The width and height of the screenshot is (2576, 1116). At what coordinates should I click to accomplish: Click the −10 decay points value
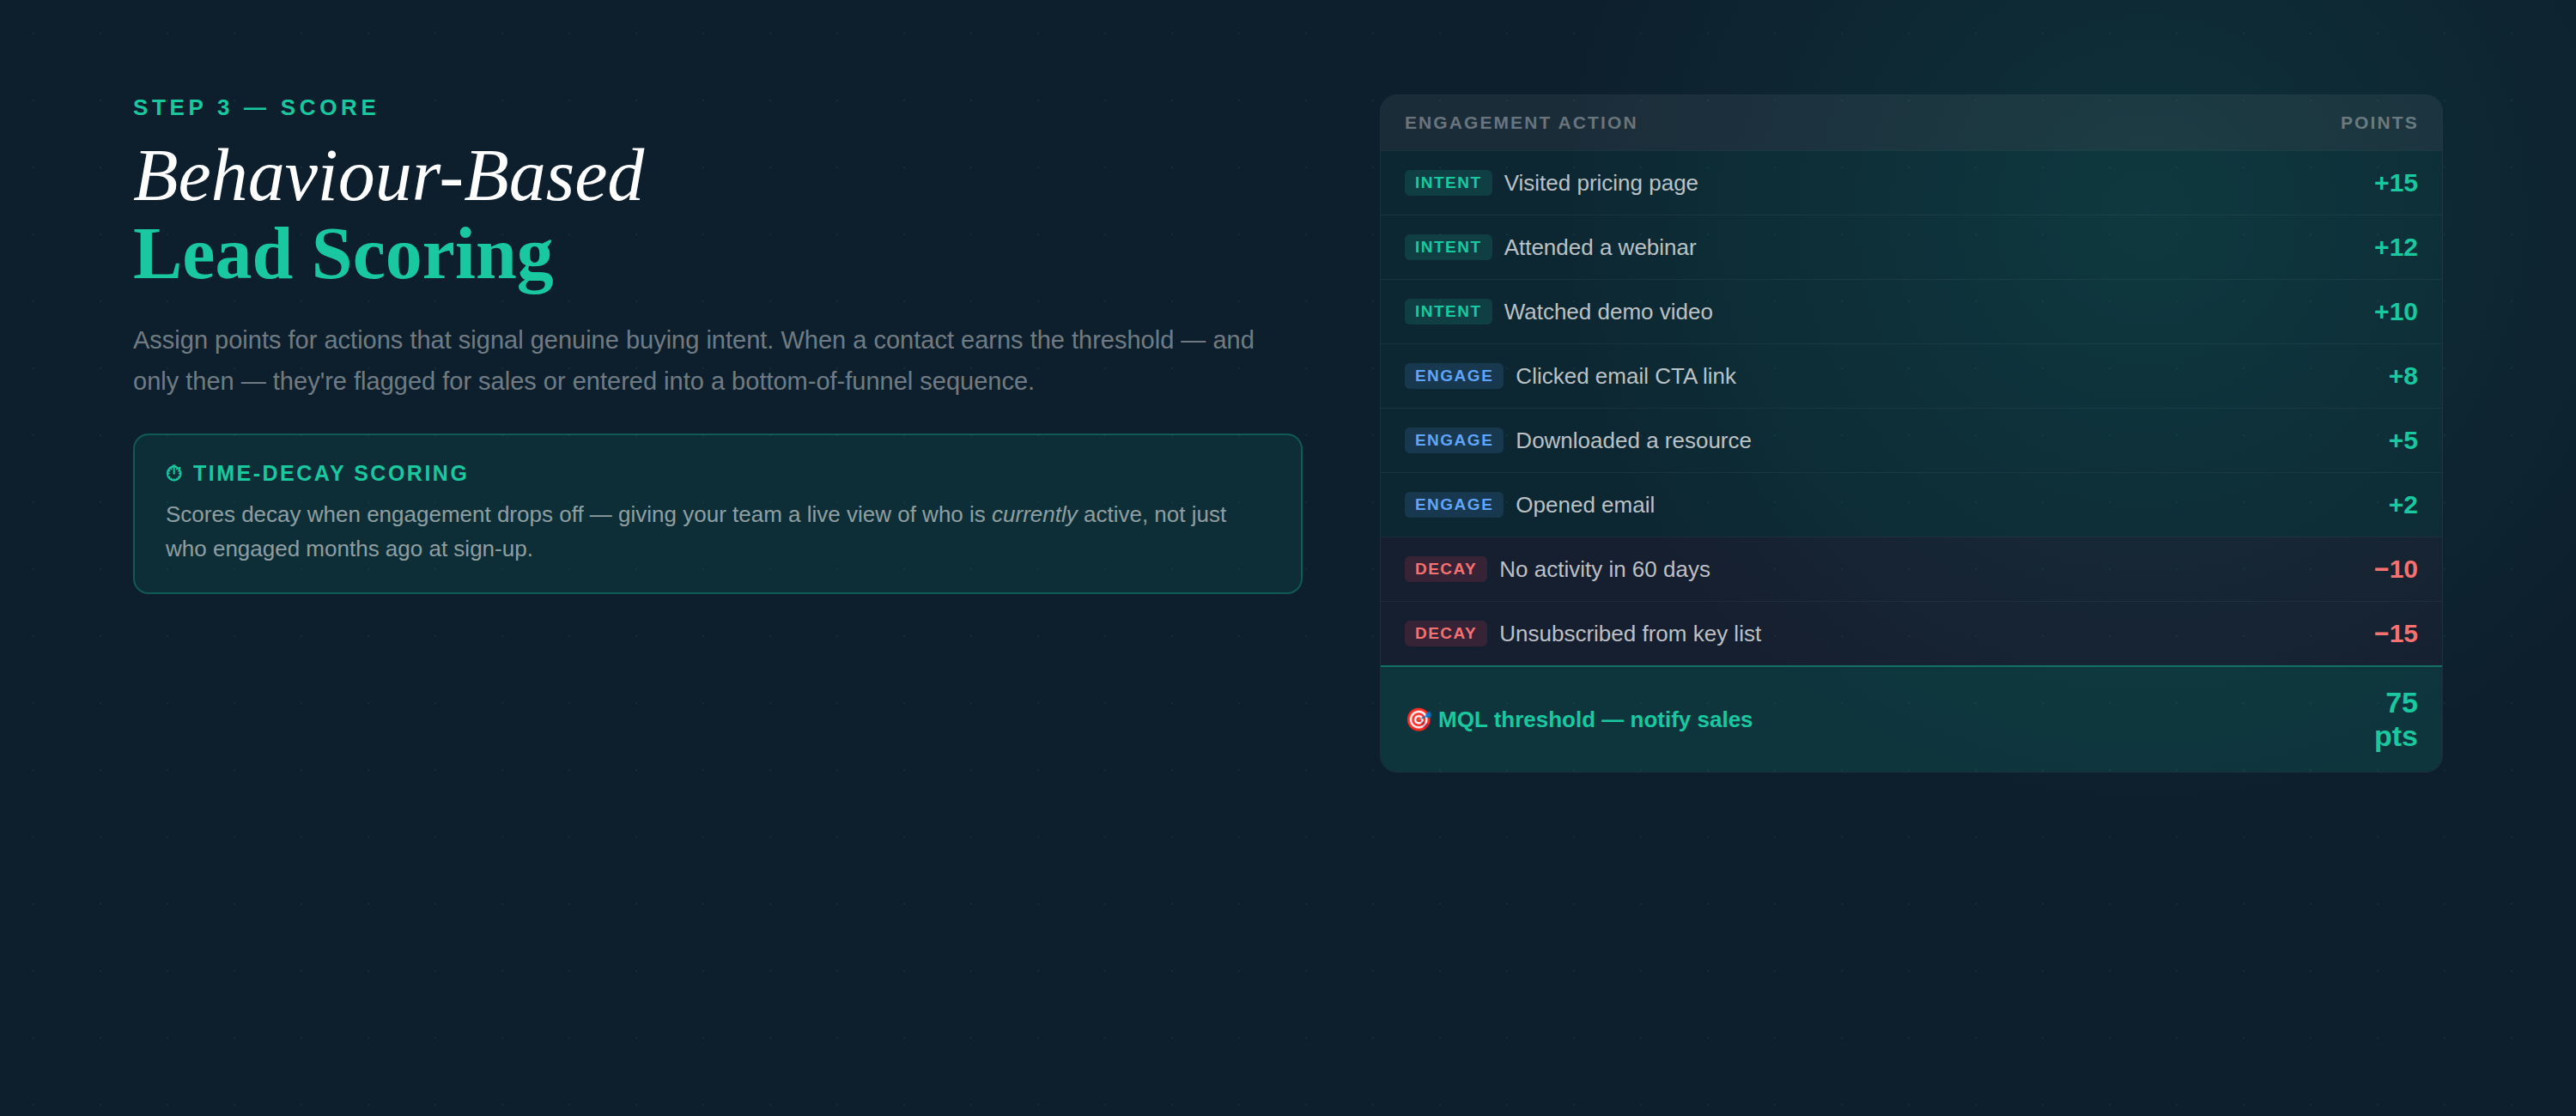(x=2395, y=569)
